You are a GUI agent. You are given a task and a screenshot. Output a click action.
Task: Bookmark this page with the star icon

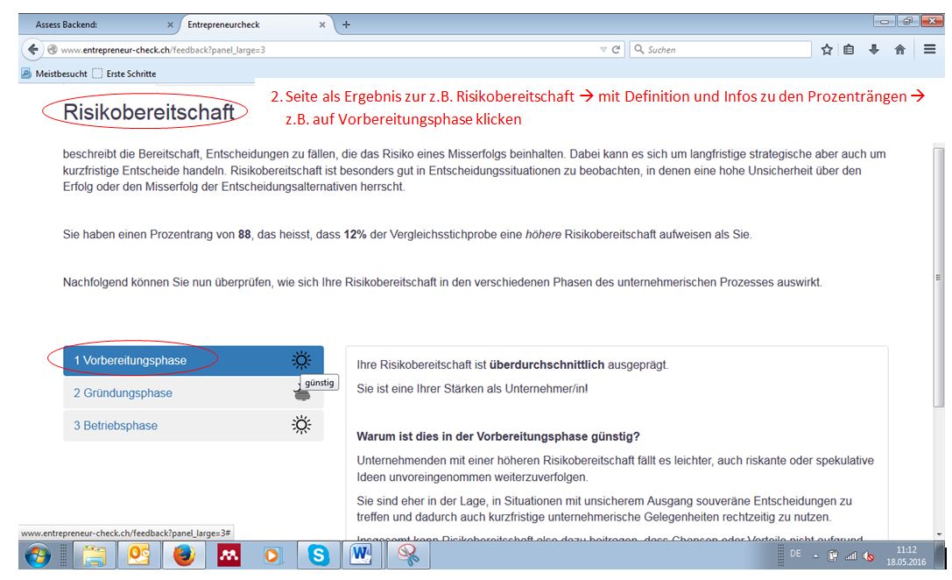pos(826,50)
